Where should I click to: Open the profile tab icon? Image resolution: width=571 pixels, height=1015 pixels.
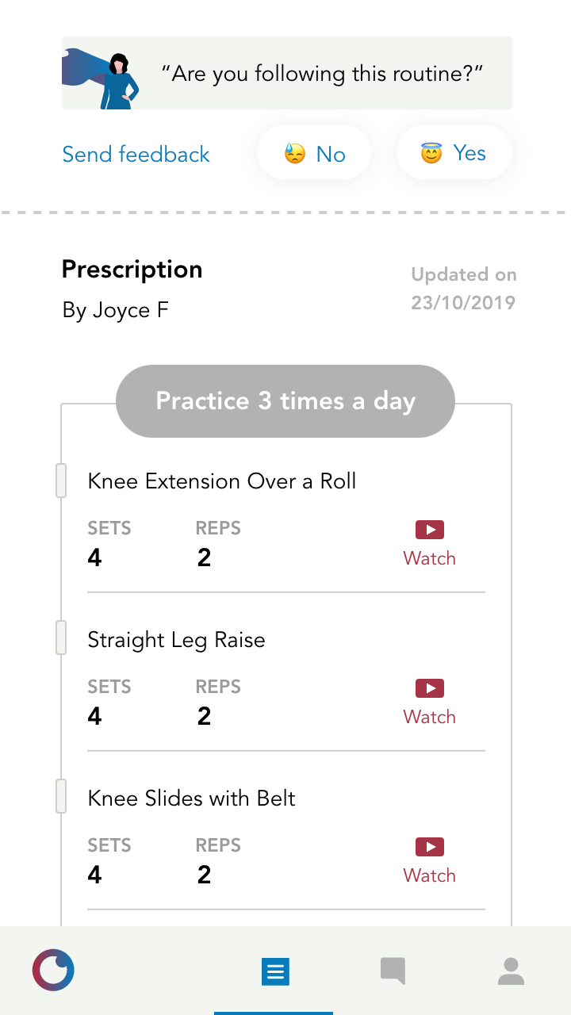click(x=511, y=971)
